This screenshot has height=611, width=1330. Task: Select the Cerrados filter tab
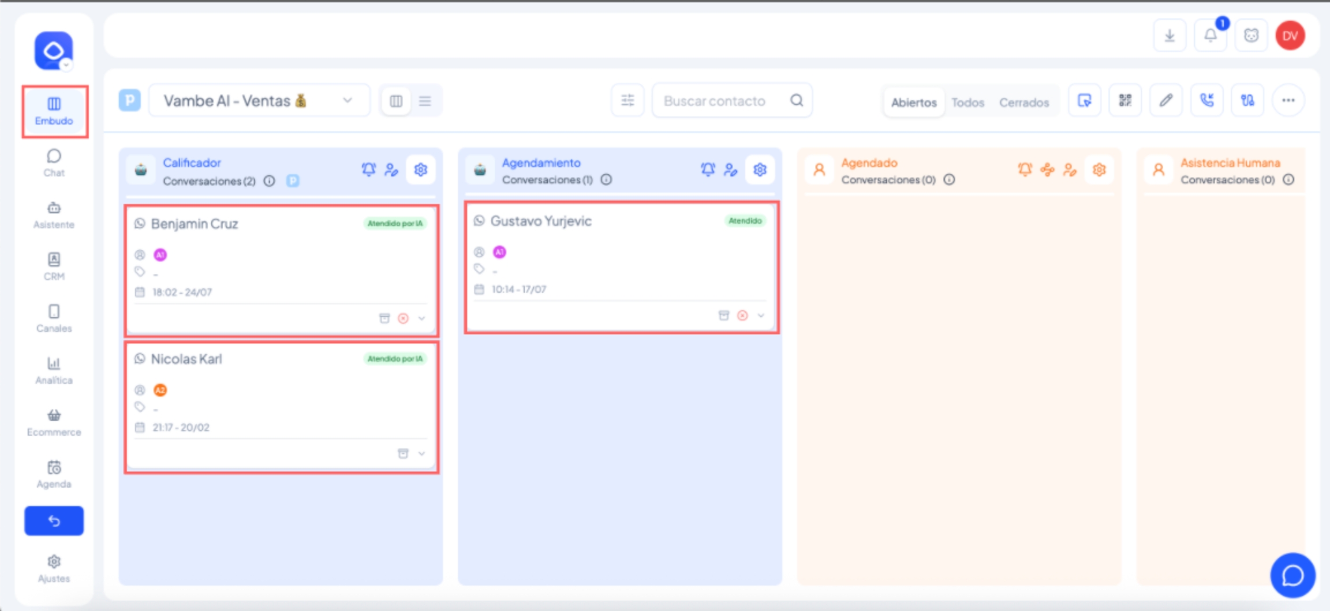click(1023, 102)
